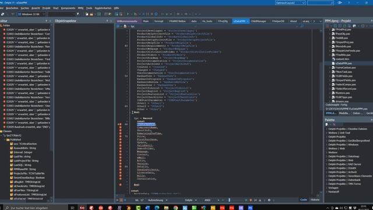373x210 pixels.
Task: Open the Aufzeichnung macro dropdown
Action: pyautogui.click(x=158, y=200)
